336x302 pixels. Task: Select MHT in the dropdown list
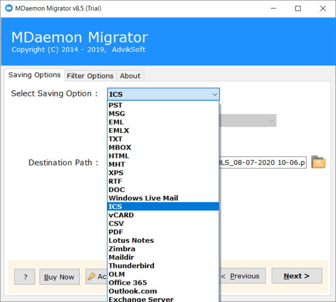[163, 164]
